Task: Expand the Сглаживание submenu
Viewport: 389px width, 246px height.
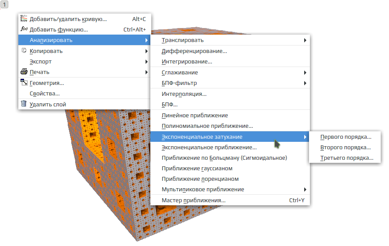Action: (230, 72)
